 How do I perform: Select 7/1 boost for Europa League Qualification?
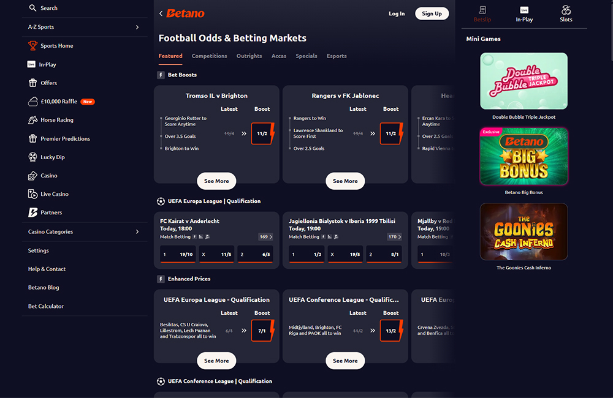click(x=262, y=331)
